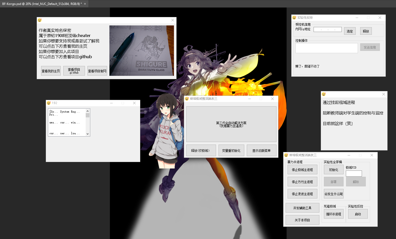
Task: Close the BF-Kongo.psd document tab
Action: coord(85,4)
